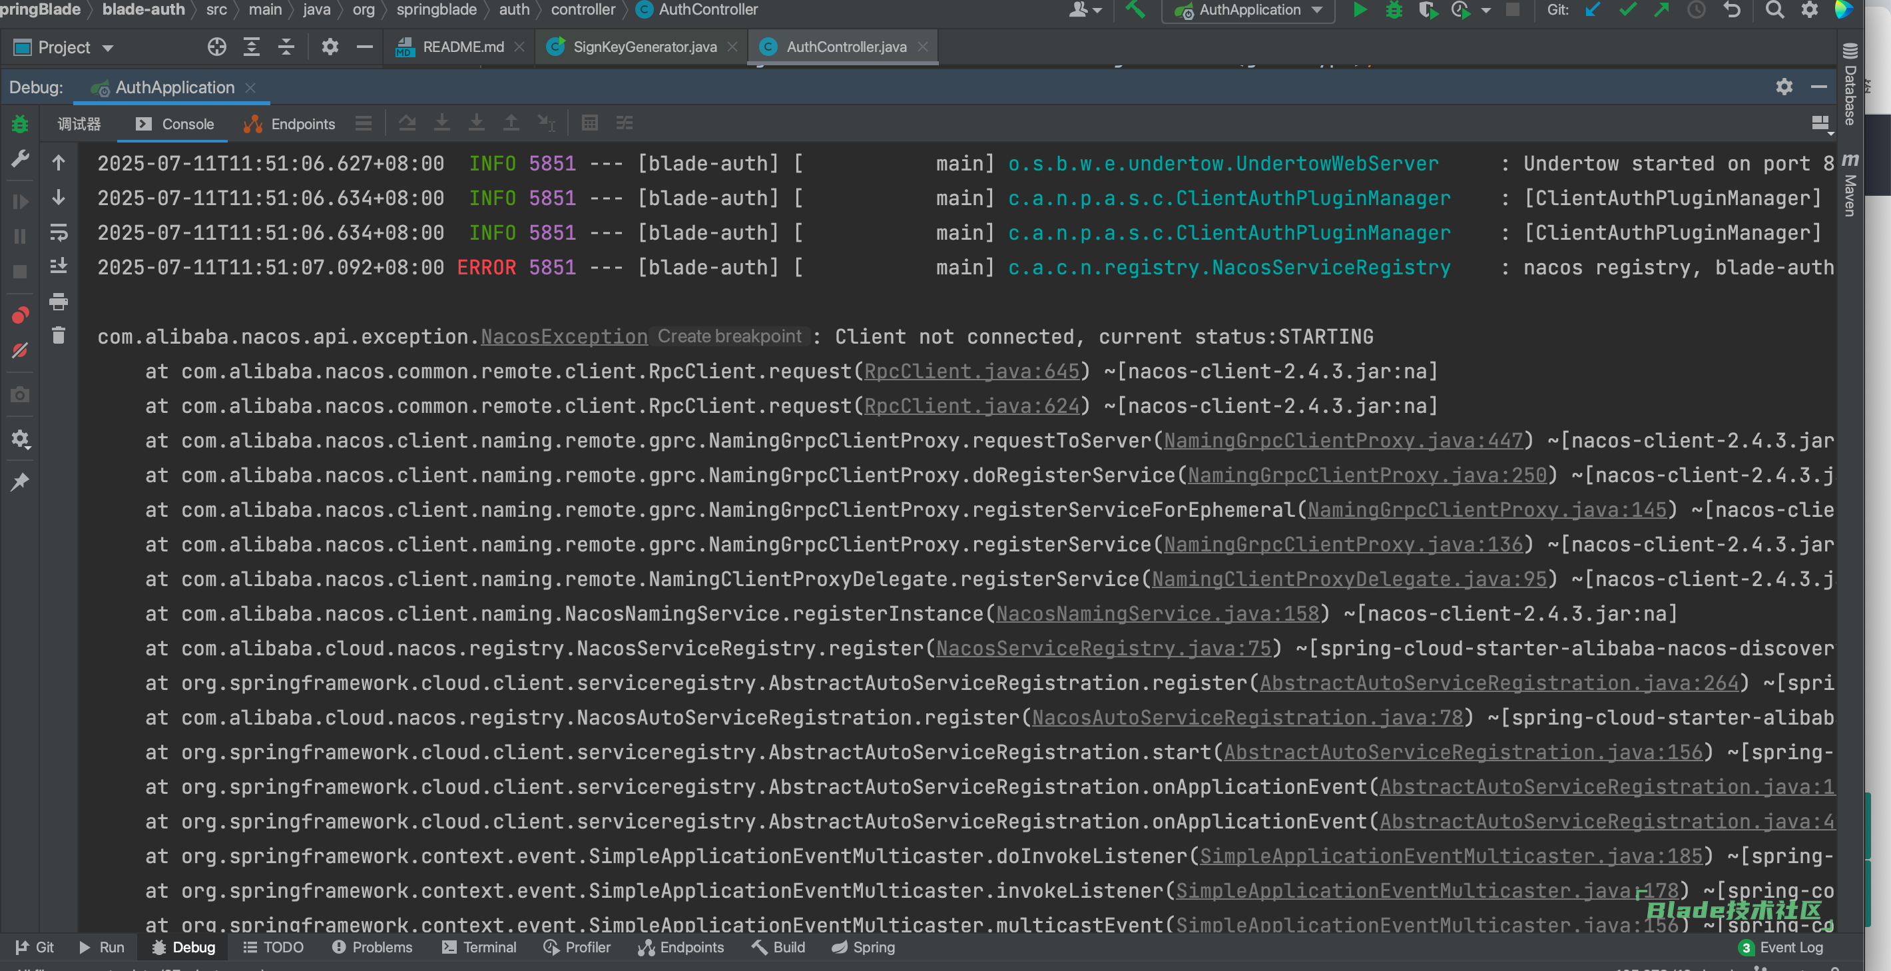Viewport: 1891px width, 971px height.
Task: Rollback changes with the undo arrow icon
Action: [x=1733, y=10]
